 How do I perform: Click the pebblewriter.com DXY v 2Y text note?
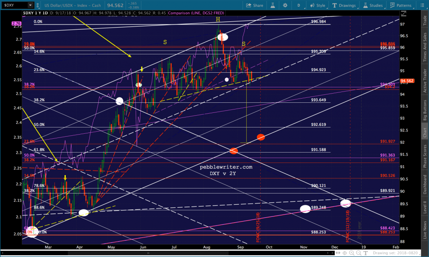226,170
